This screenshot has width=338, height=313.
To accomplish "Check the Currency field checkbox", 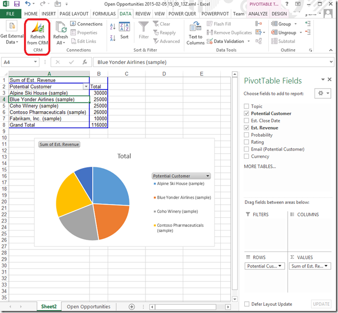I will 246,156.
